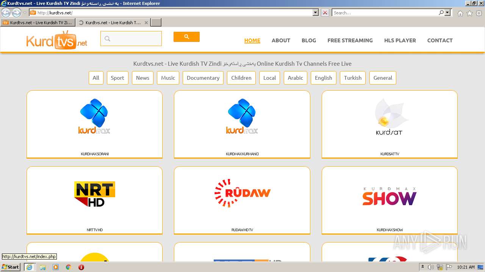The width and height of the screenshot is (485, 272).
Task: Click NRTTVHD caption text
Action: point(95,230)
